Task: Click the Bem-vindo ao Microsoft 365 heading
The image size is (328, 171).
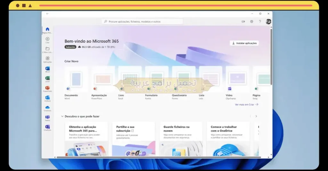Action: 92,41
